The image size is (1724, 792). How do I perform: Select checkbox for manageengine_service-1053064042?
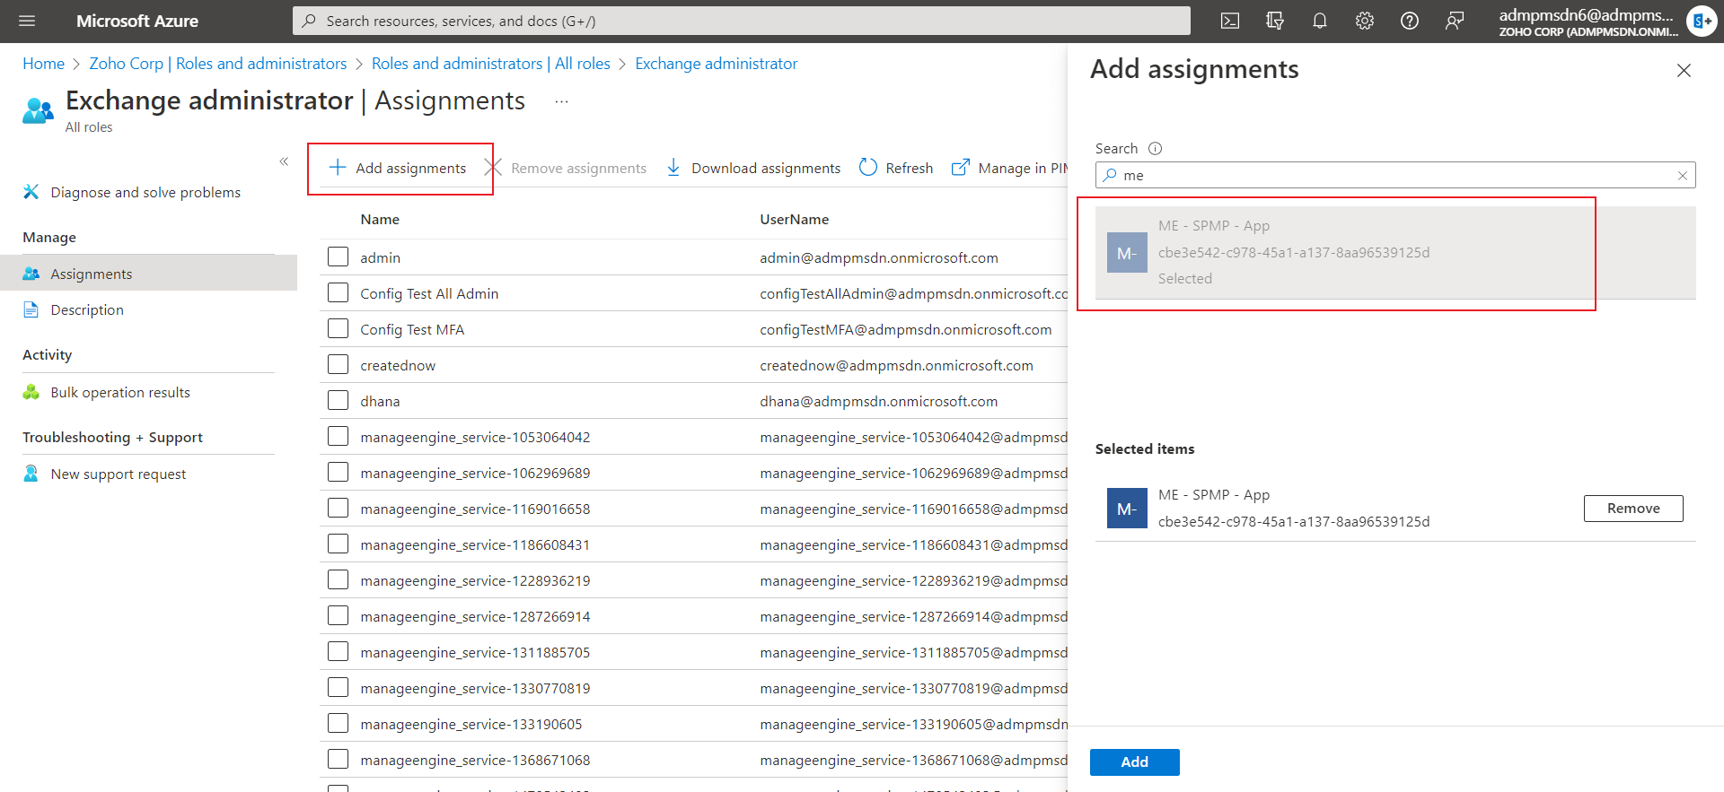[x=338, y=437]
